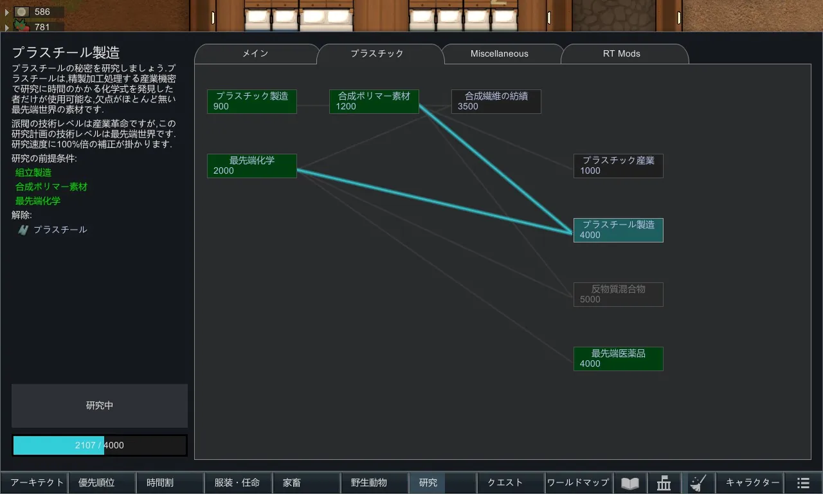Click the berries food resource icon
823x494 pixels.
pyautogui.click(x=22, y=27)
